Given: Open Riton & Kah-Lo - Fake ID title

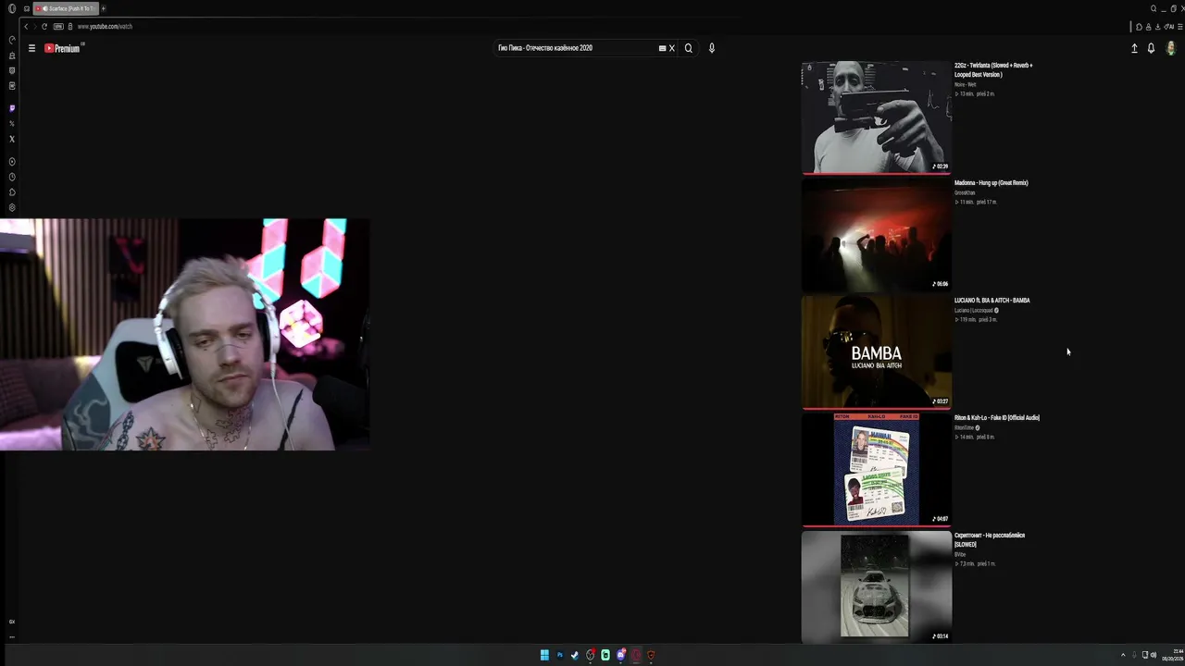Looking at the screenshot, I should click(x=997, y=418).
